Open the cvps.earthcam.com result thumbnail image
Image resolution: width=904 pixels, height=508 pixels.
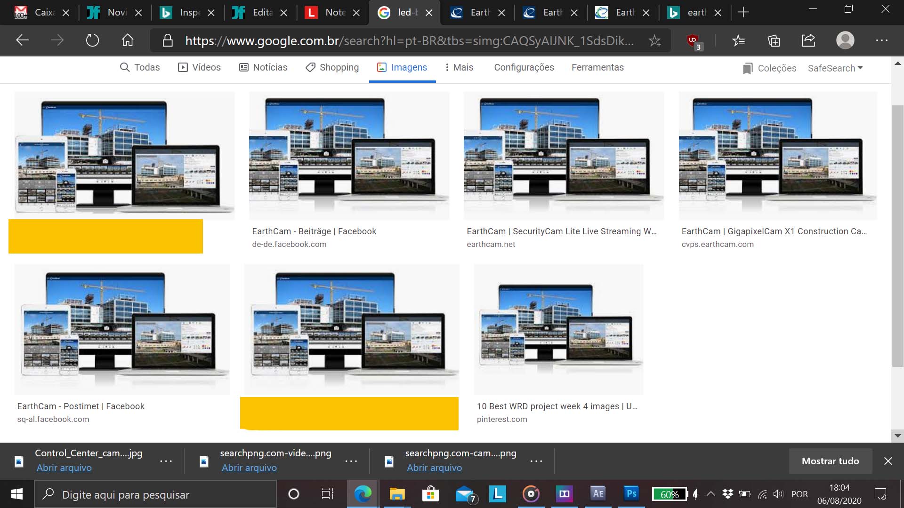pyautogui.click(x=777, y=156)
